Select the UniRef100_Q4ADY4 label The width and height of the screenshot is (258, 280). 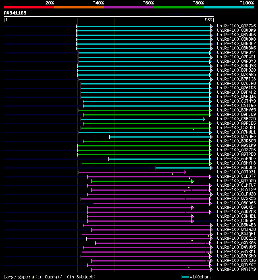pos(236,52)
